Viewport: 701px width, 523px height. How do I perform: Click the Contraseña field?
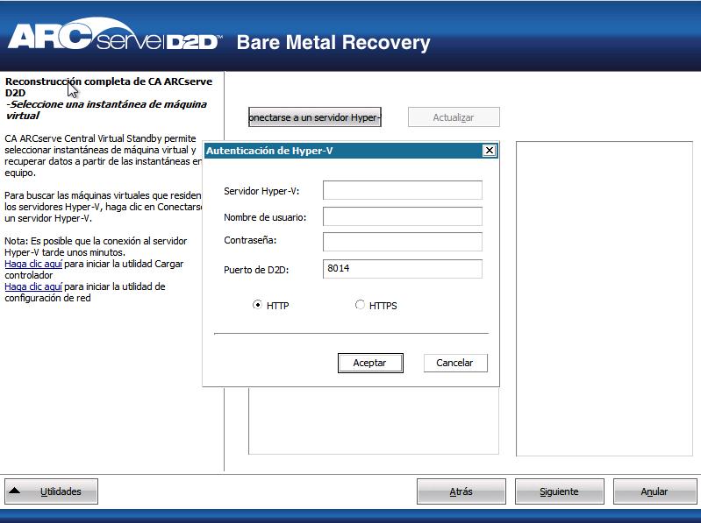pyautogui.click(x=403, y=242)
